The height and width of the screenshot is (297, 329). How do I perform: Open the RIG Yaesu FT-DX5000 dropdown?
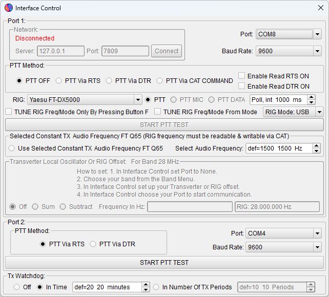[137, 99]
